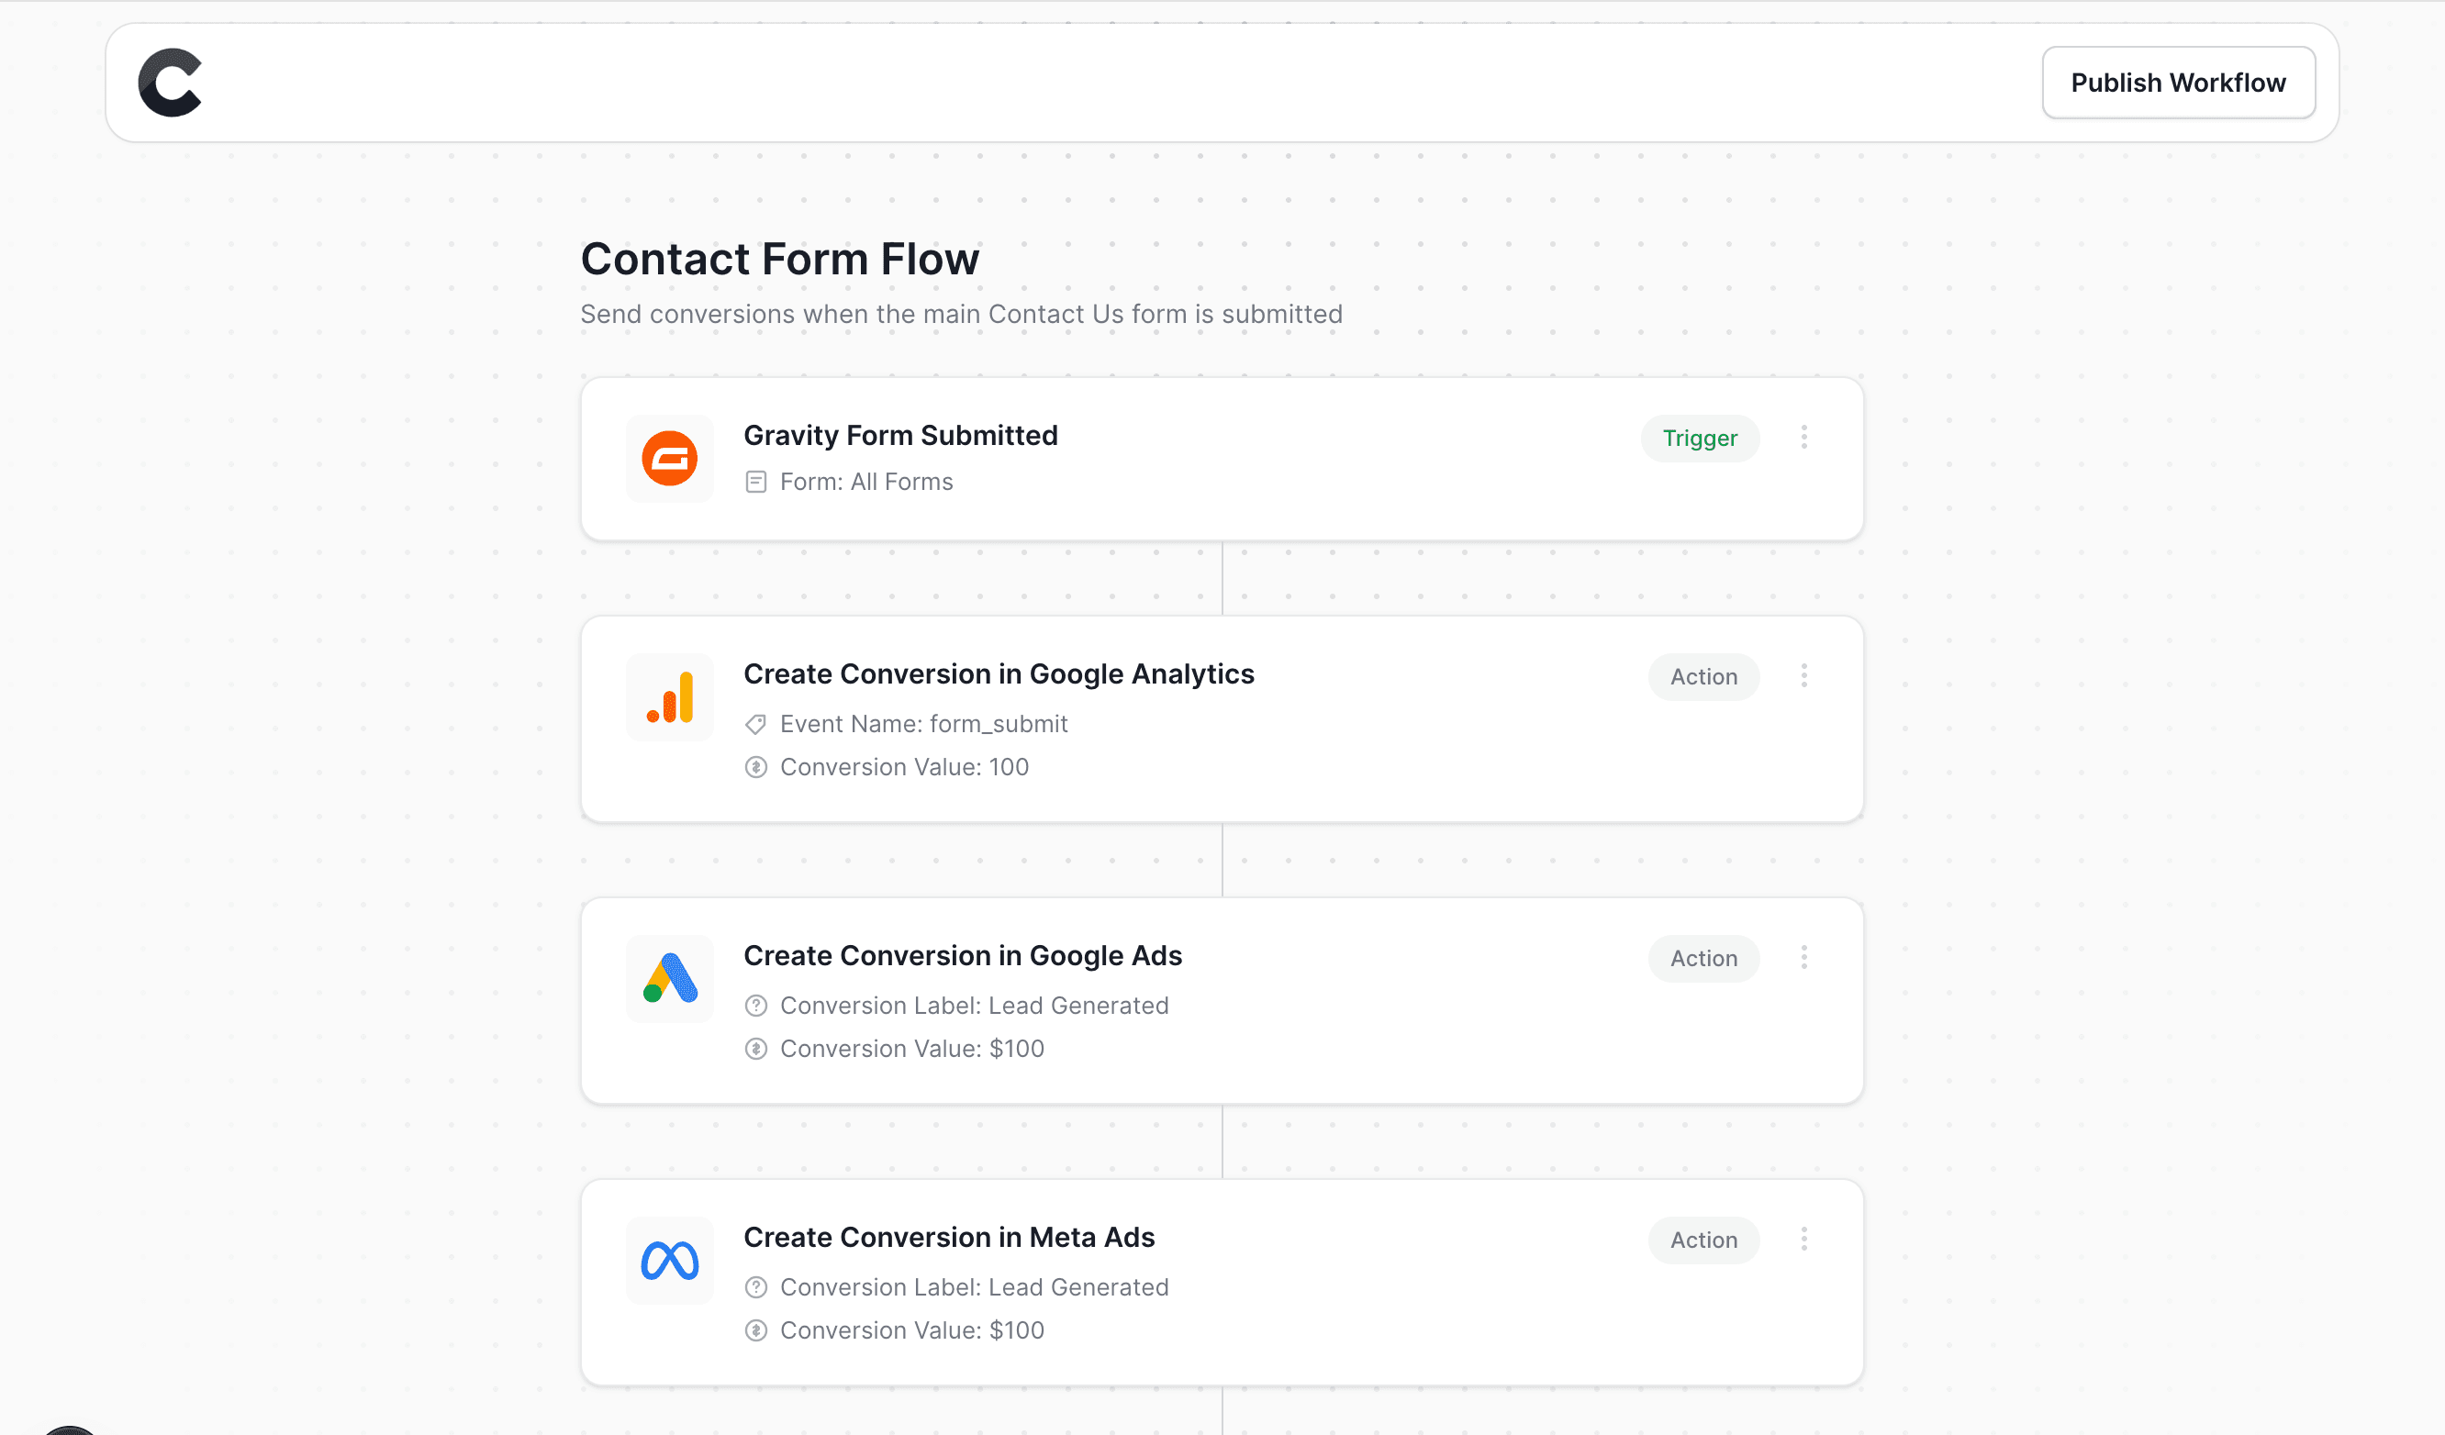Click the Contact Form Flow title

pos(779,258)
